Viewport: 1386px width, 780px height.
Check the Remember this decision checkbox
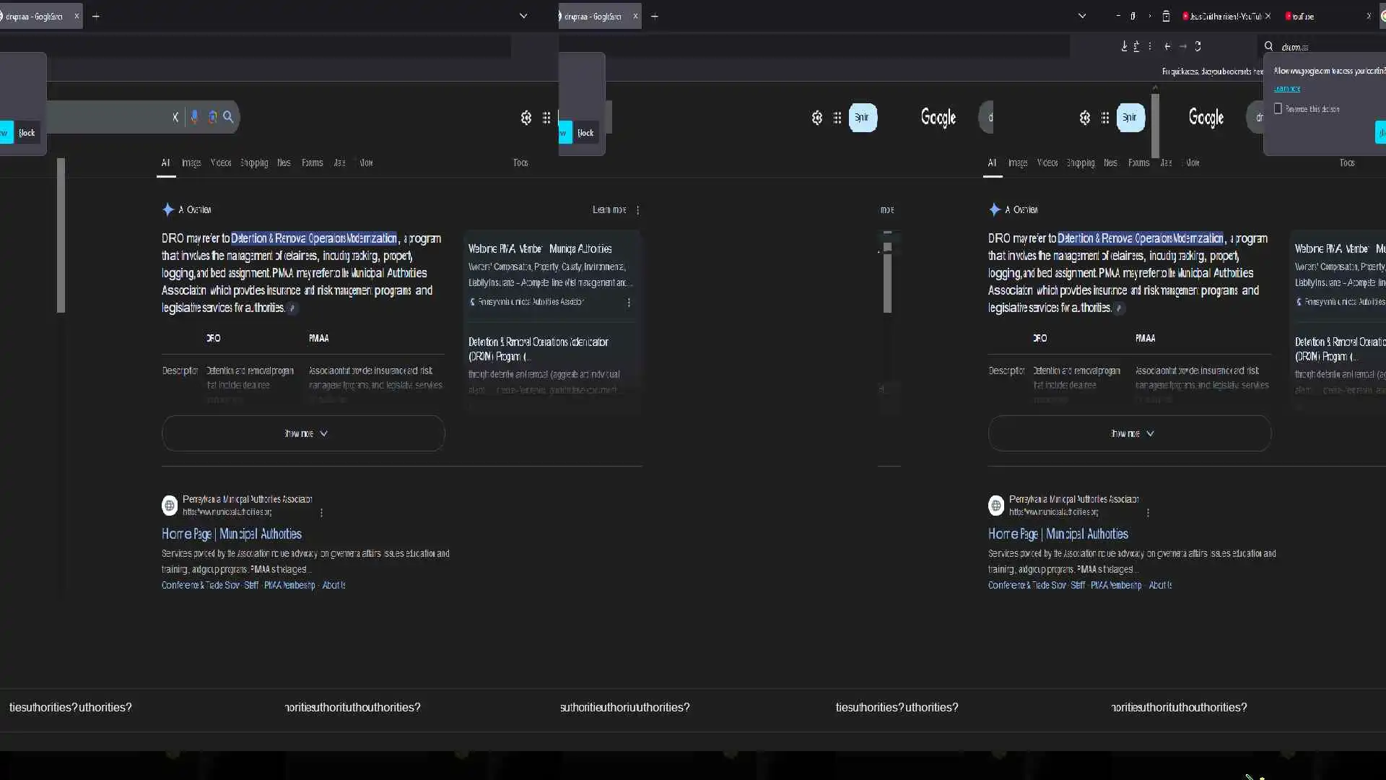click(x=1278, y=108)
